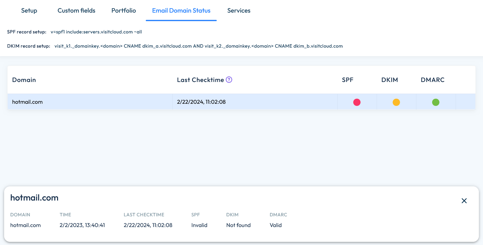
Task: Select the Portfolio tab
Action: point(123,10)
